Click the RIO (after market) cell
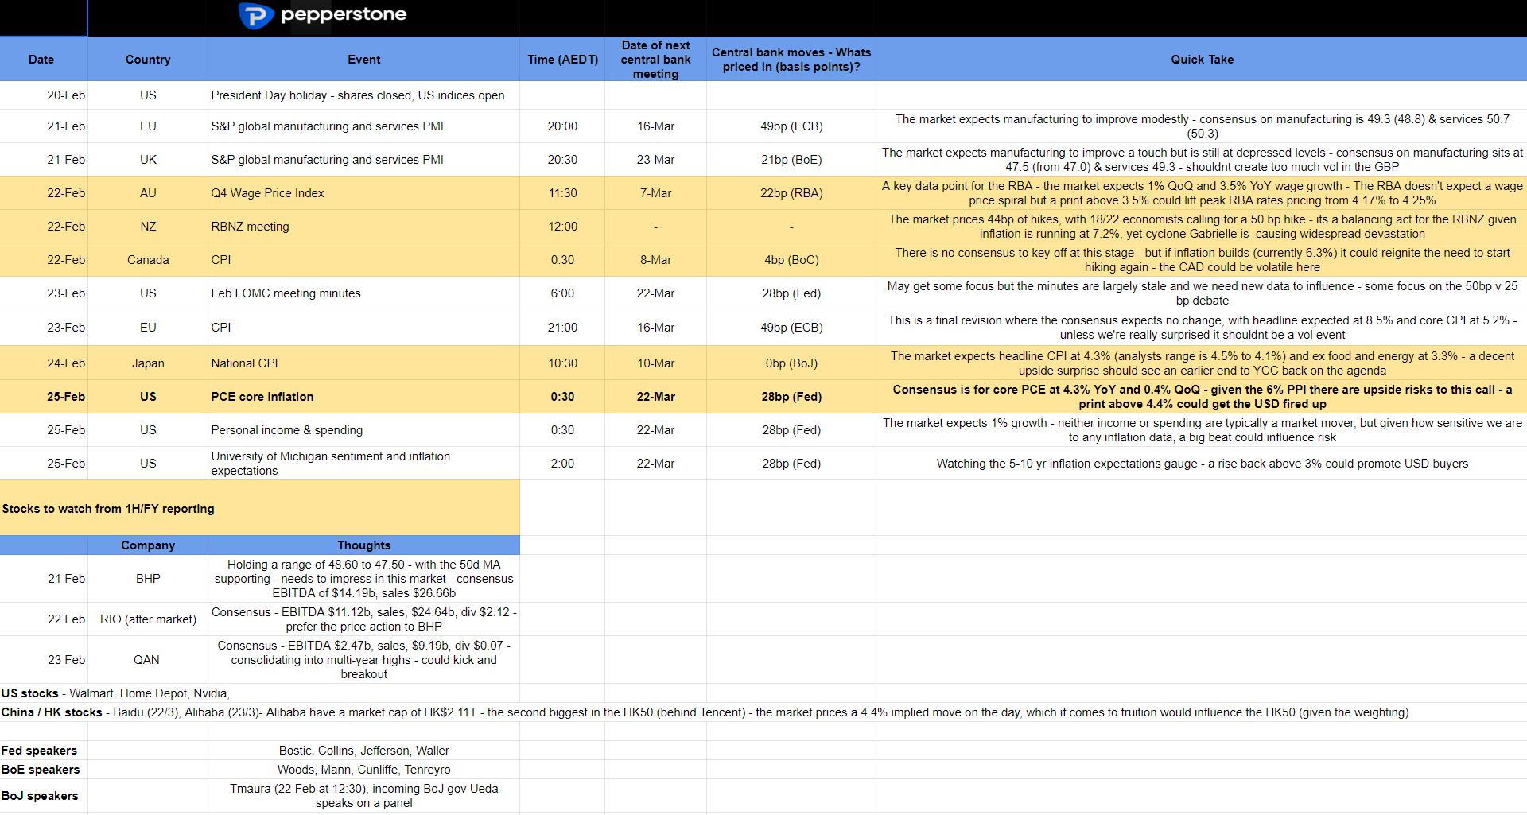1527x815 pixels. point(148,619)
